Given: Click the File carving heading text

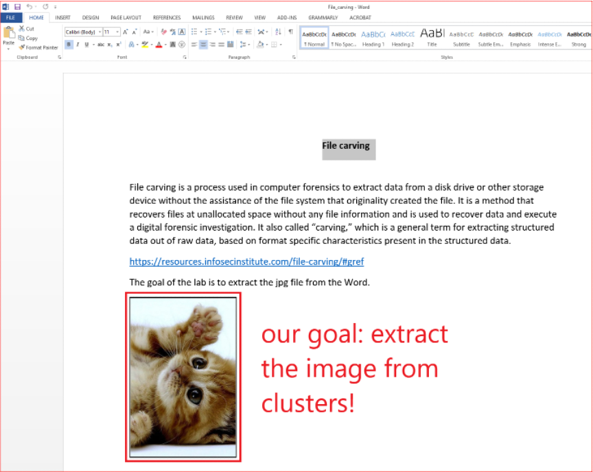Looking at the screenshot, I should pos(346,146).
